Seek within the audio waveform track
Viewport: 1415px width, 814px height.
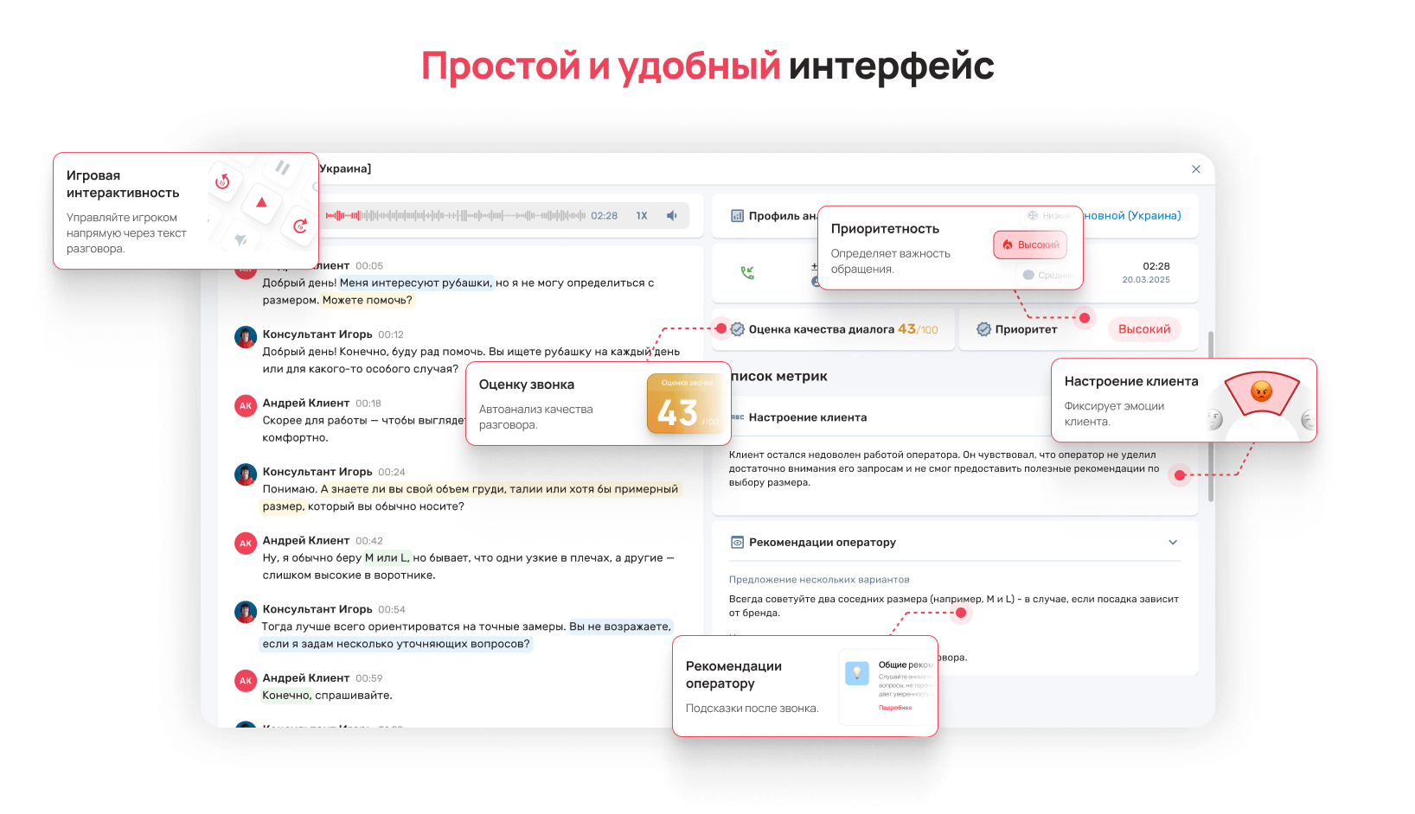455,216
